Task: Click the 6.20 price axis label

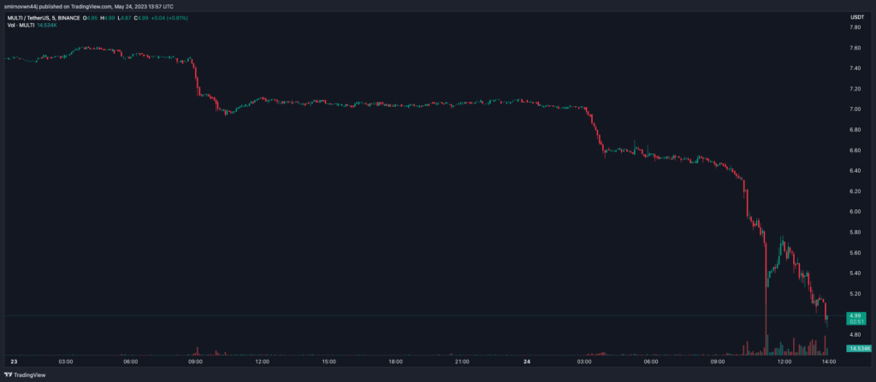Action: point(855,191)
